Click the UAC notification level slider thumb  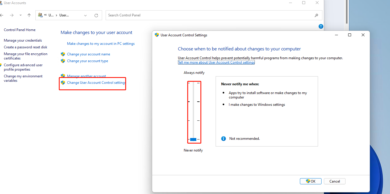click(193, 139)
